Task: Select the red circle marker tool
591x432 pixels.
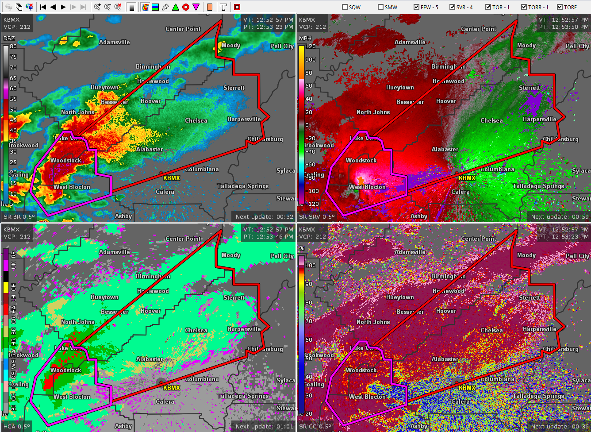Action: pos(186,7)
